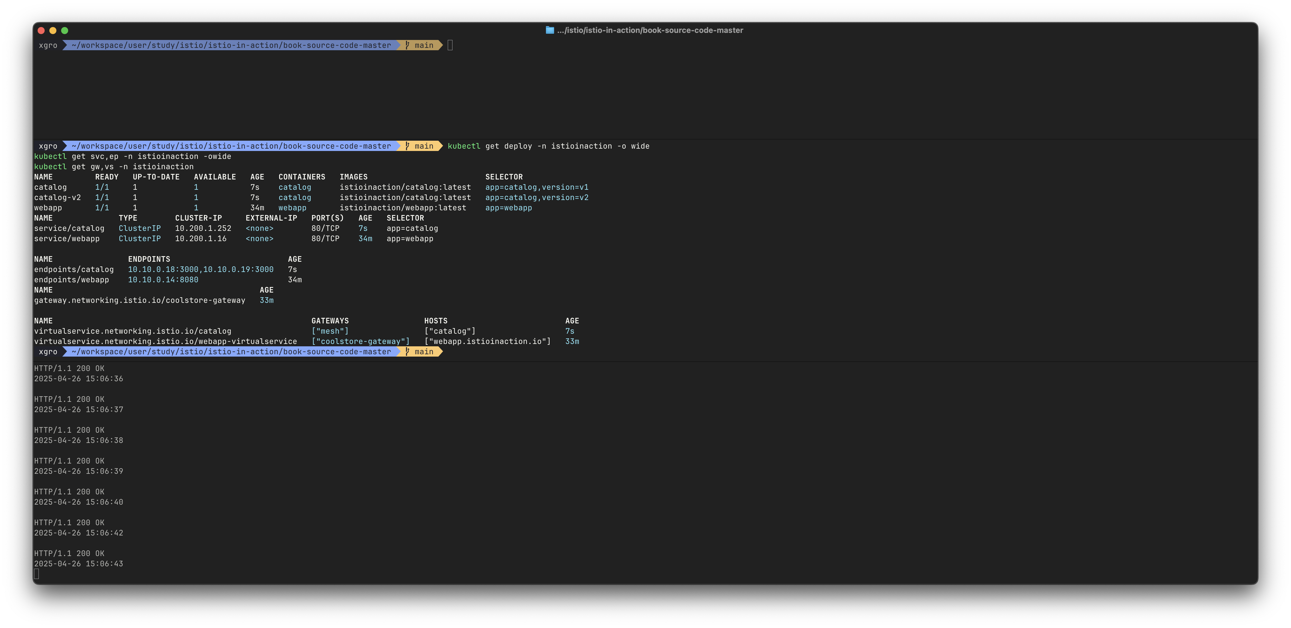Click '["webapp.istioinaction.io"]' hosts value

tap(487, 341)
